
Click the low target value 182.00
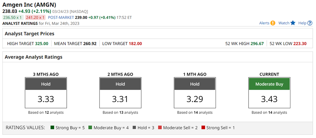[135, 44]
